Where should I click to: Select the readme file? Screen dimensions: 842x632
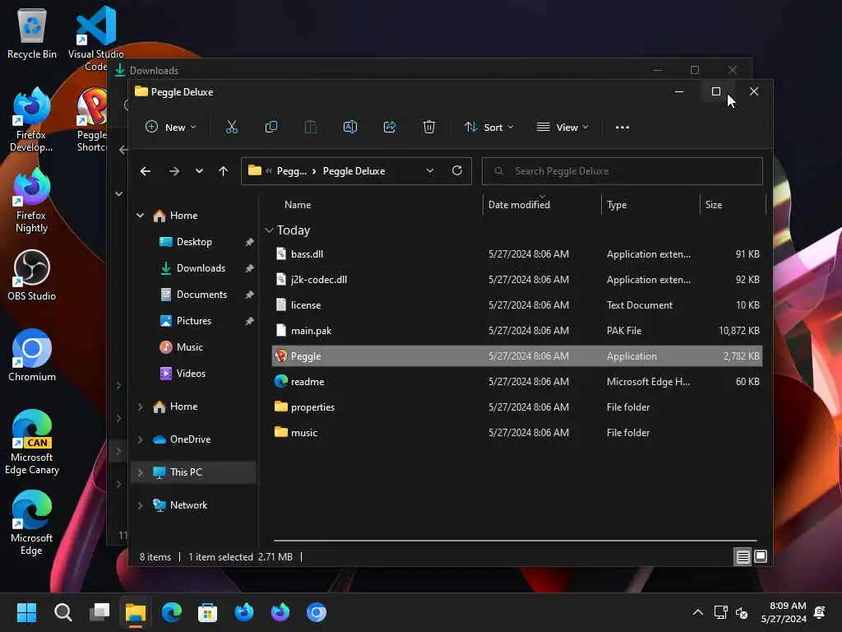click(517, 382)
